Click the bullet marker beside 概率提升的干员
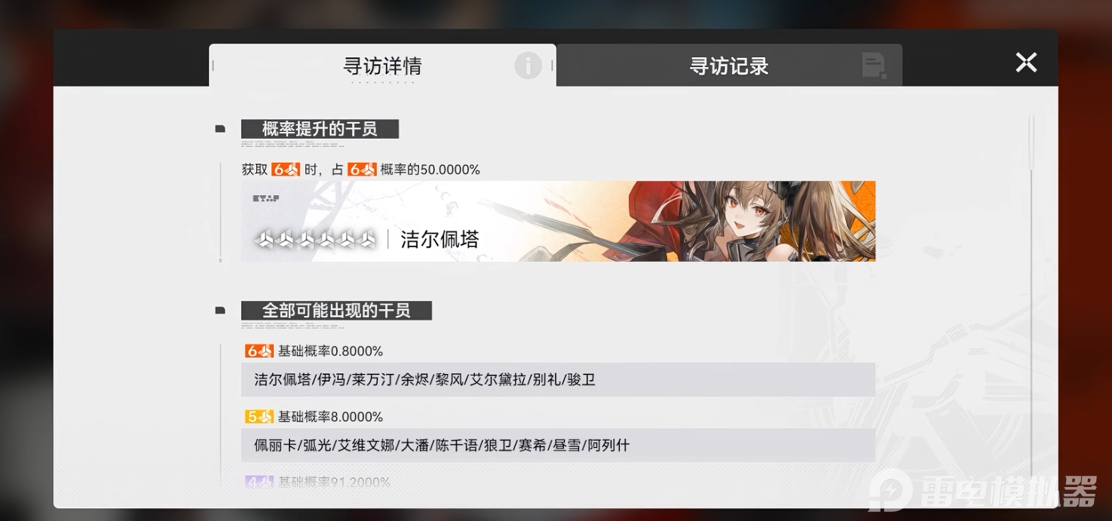Image resolution: width=1112 pixels, height=521 pixels. click(220, 130)
